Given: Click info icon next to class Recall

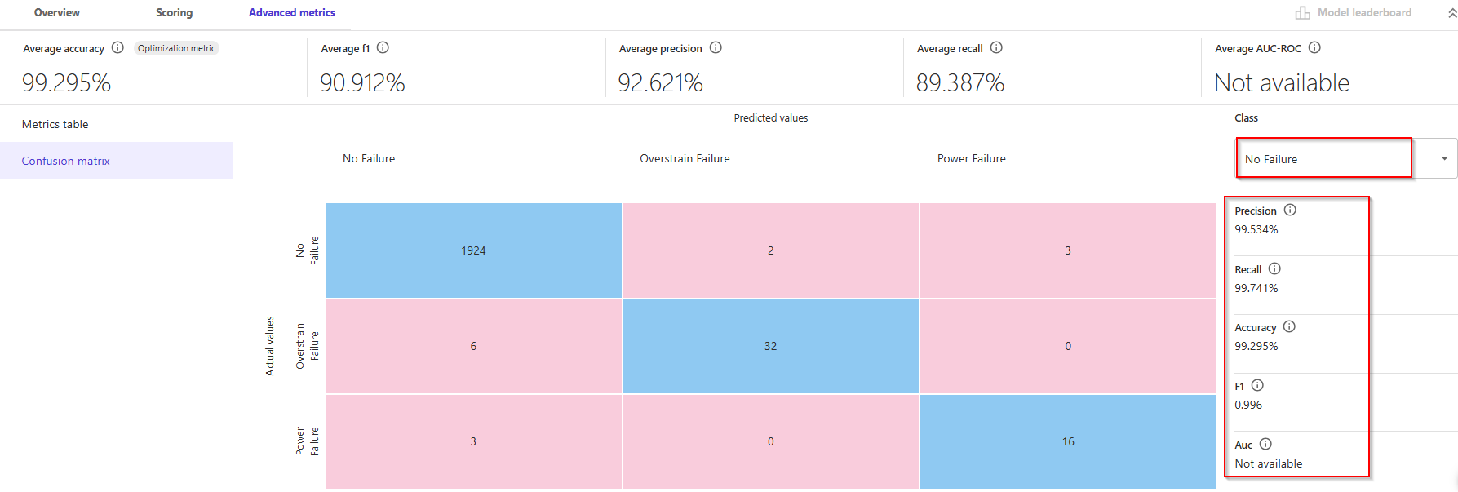Looking at the screenshot, I should pos(1274,268).
